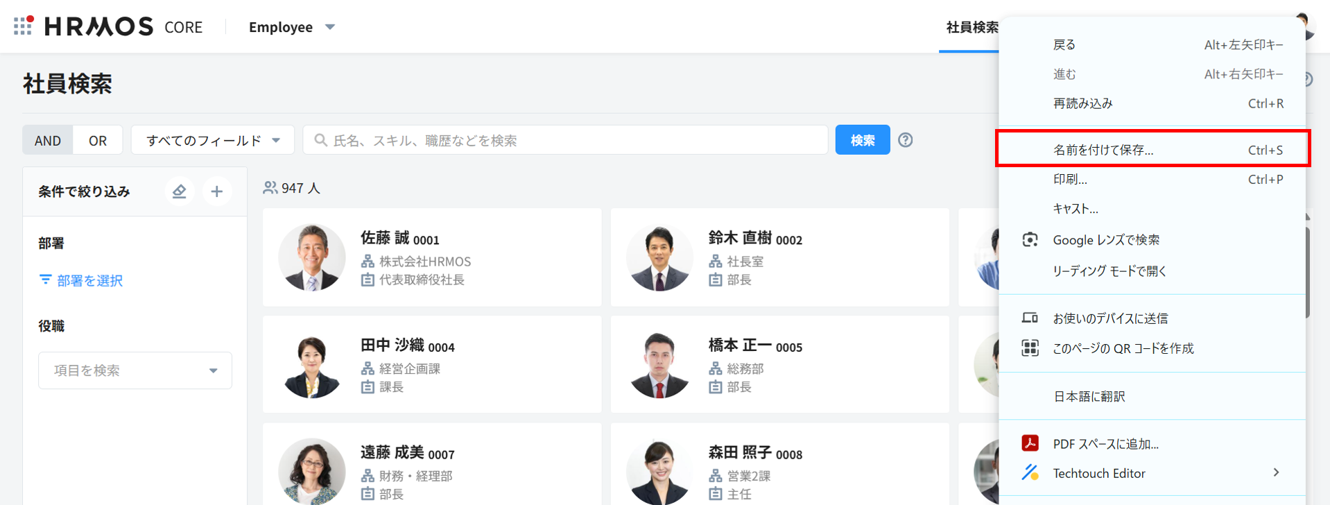Viewport: 1330px width, 505px height.
Task: Click the QR code creation icon
Action: (1030, 348)
